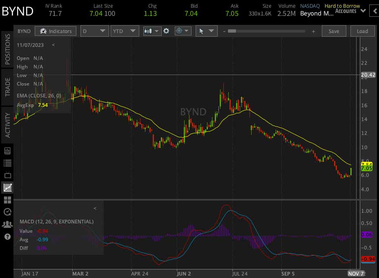Click the large BYND ticker header
This screenshot has width=379, height=278.
[x=18, y=11]
